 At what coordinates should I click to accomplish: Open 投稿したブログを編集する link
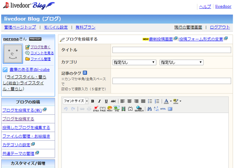click(x=26, y=127)
